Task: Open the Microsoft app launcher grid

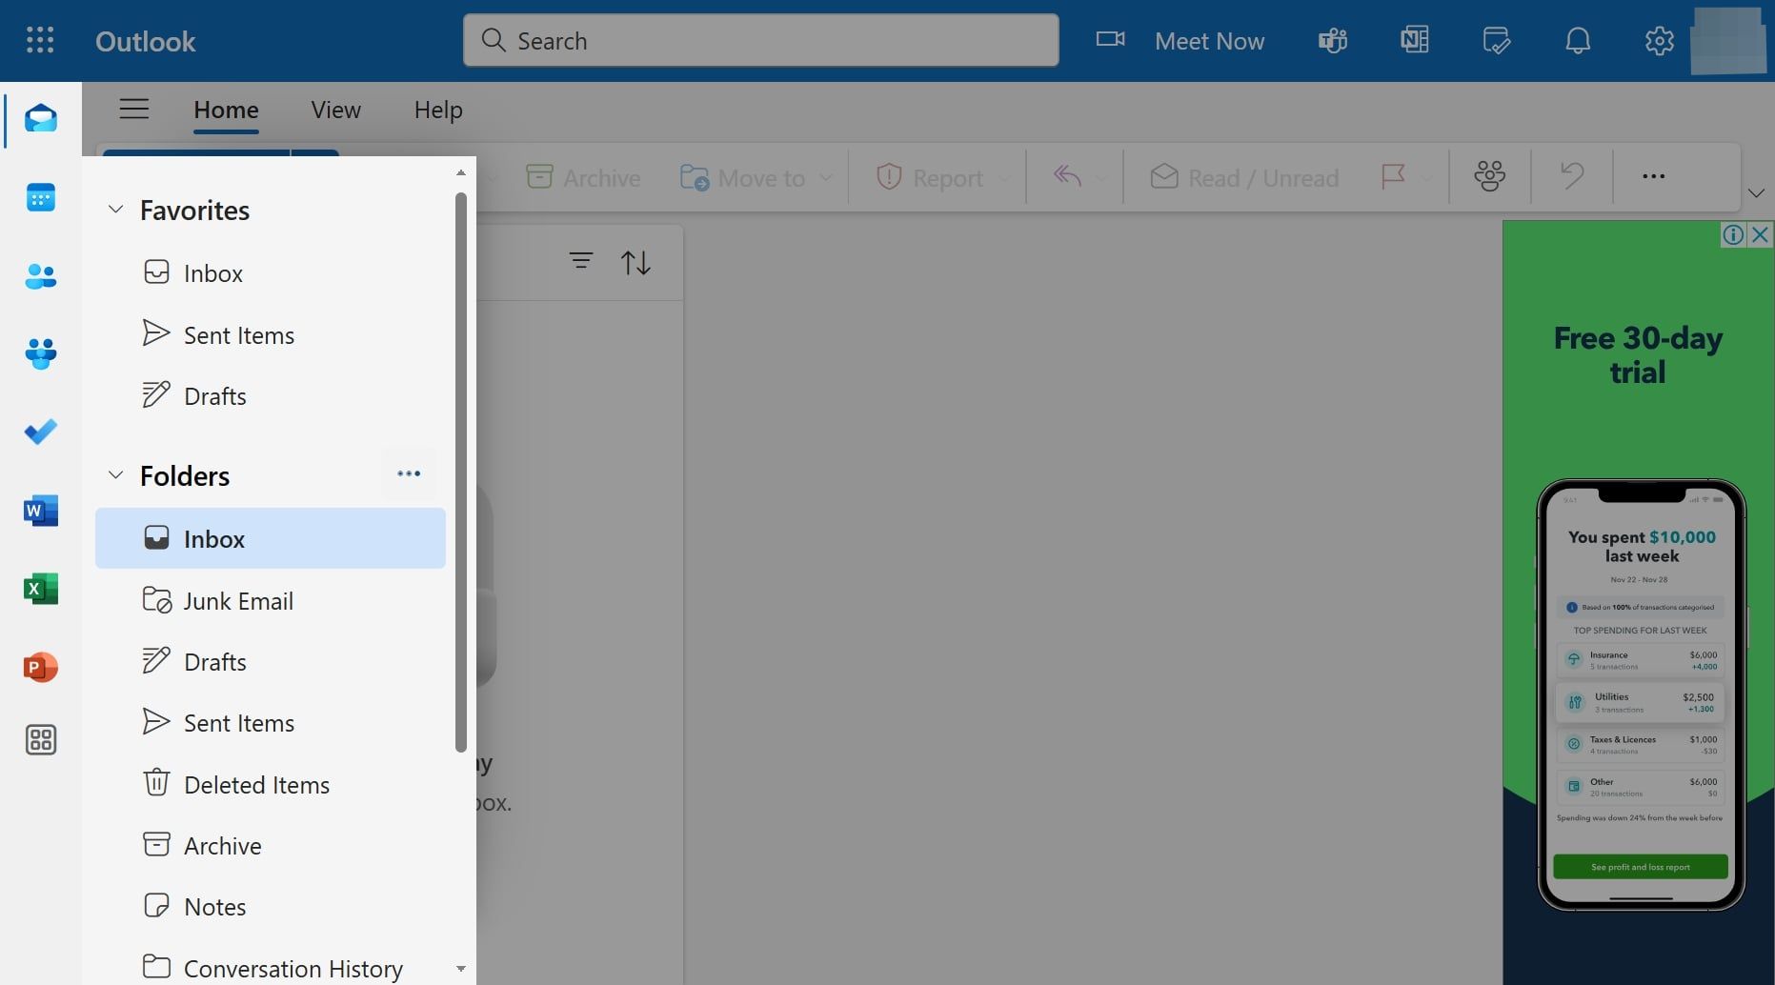Action: pyautogui.click(x=40, y=40)
